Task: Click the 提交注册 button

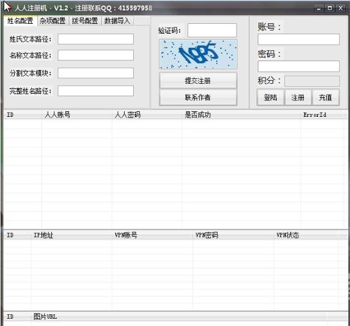Action: pos(198,81)
